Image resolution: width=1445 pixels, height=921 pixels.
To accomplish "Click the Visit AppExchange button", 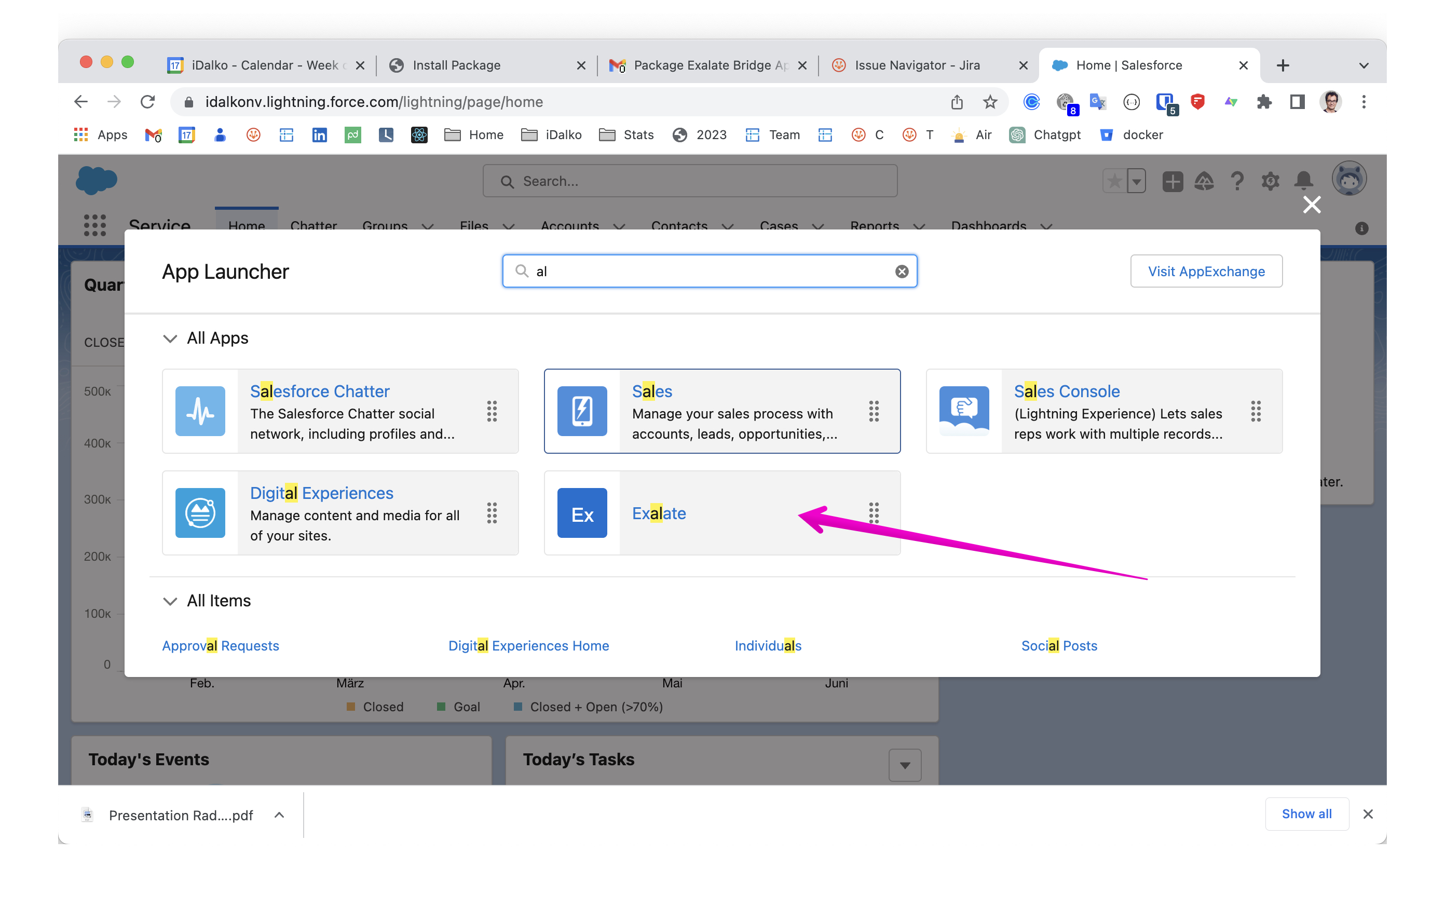I will [1206, 272].
